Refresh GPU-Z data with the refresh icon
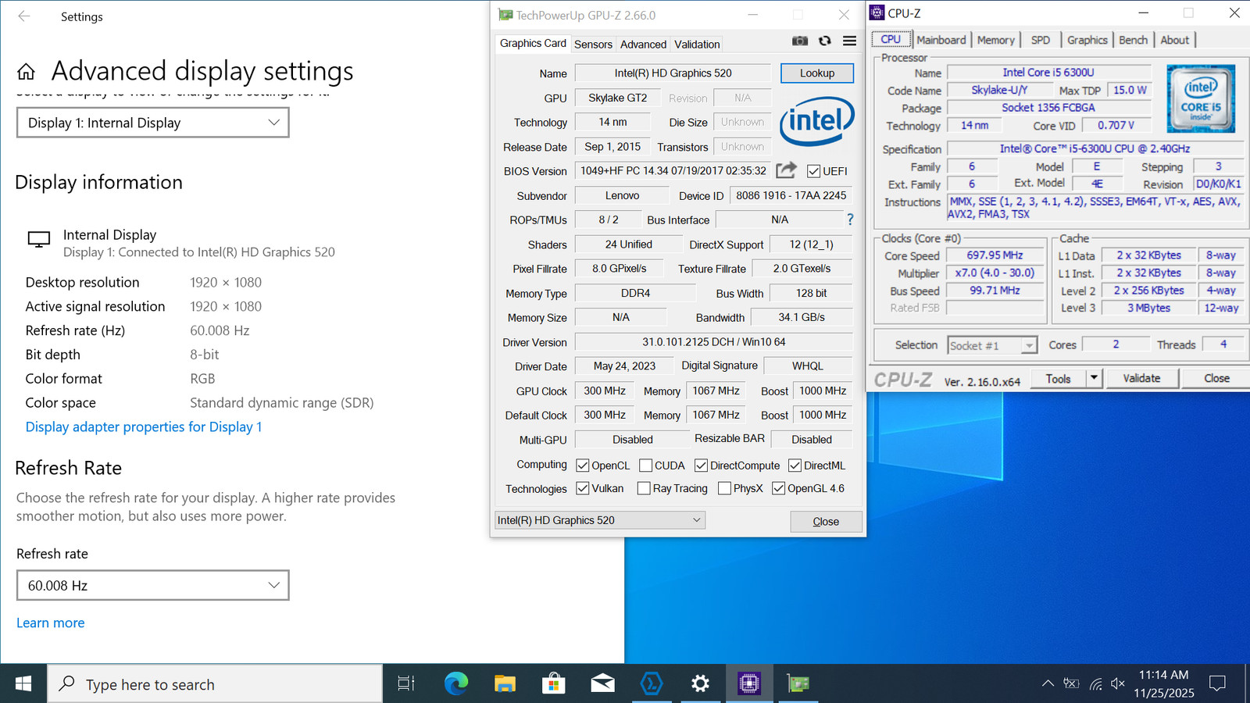Viewport: 1250px width, 703px height. tap(825, 41)
